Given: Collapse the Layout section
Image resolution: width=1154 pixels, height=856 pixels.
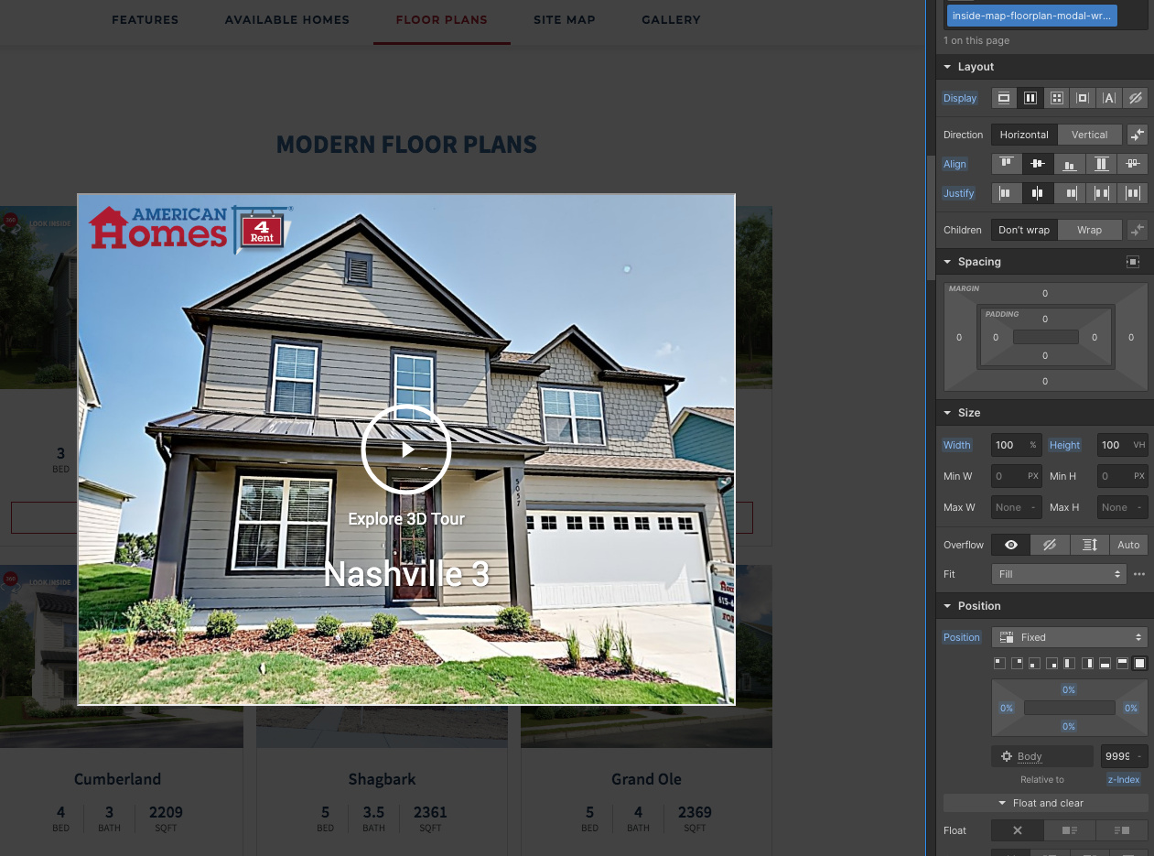Looking at the screenshot, I should 948,67.
